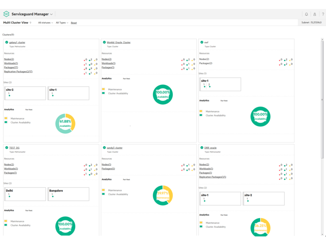Click the help question mark icon
The height and width of the screenshot is (245, 326).
click(x=323, y=14)
